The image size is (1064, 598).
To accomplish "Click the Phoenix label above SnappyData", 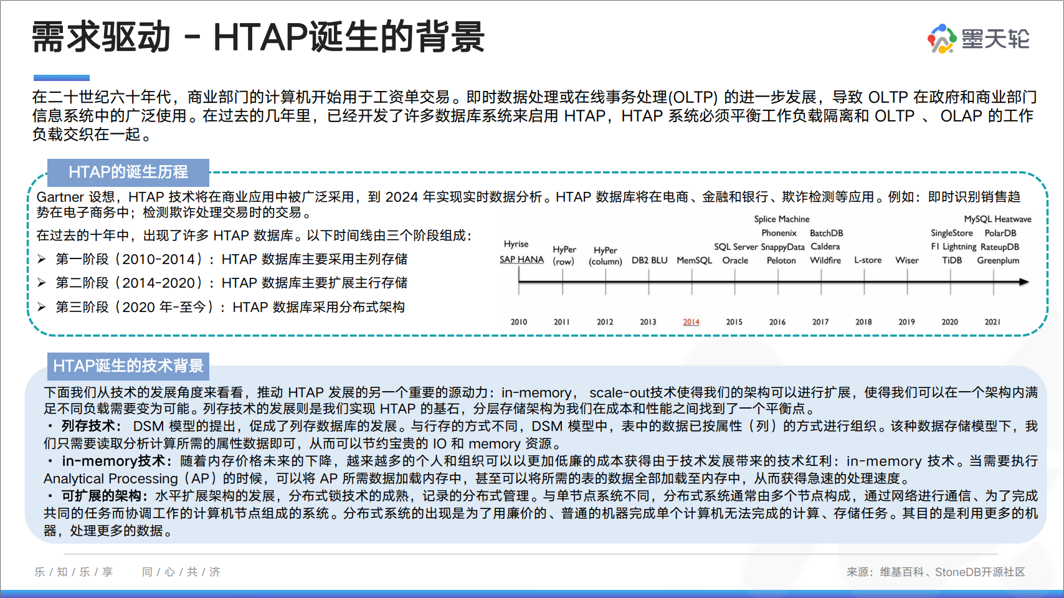I will (779, 233).
